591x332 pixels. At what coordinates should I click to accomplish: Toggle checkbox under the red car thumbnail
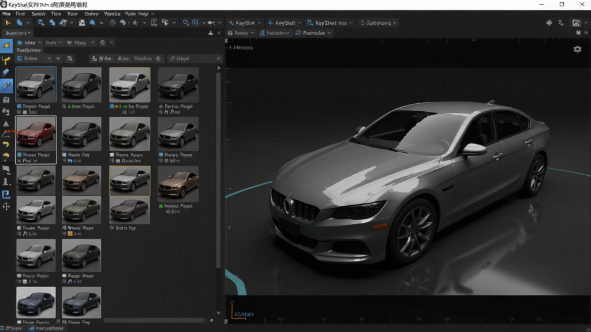pyautogui.click(x=19, y=154)
